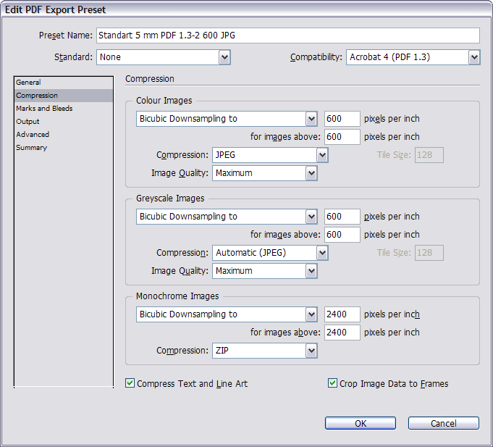
Task: Select Marks and Bleeds category
Action: 64,109
